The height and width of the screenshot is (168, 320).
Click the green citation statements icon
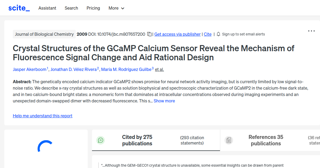click(101, 140)
